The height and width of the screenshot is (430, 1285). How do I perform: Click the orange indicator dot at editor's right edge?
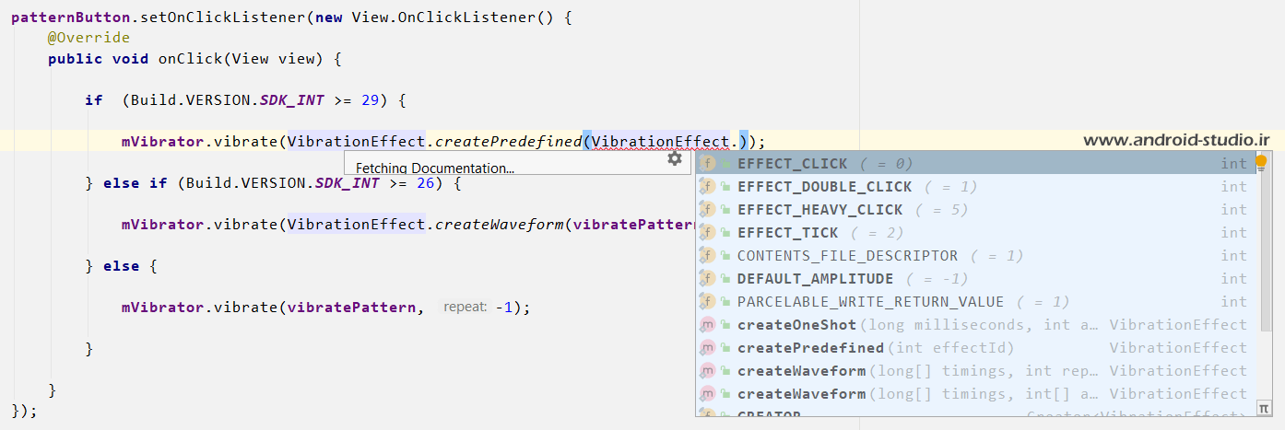(x=1262, y=162)
